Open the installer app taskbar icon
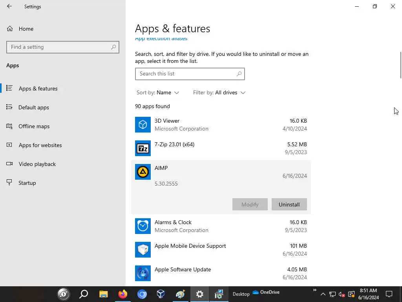This screenshot has width=402, height=302. coord(219,294)
